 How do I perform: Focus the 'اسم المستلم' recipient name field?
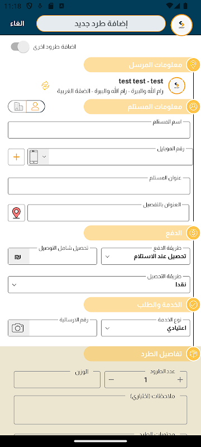point(99,130)
